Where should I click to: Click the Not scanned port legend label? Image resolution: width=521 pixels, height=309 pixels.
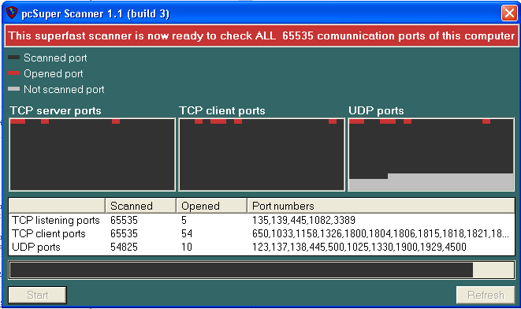(x=64, y=89)
